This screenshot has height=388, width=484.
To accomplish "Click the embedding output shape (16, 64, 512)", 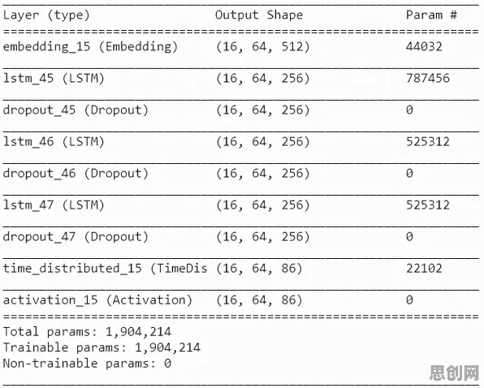I will click(262, 47).
